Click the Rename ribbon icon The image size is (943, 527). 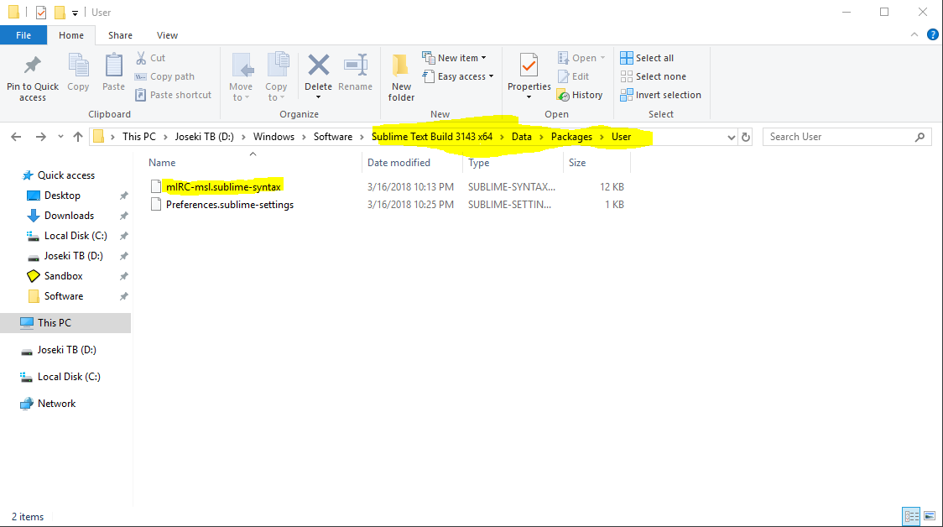coord(356,65)
